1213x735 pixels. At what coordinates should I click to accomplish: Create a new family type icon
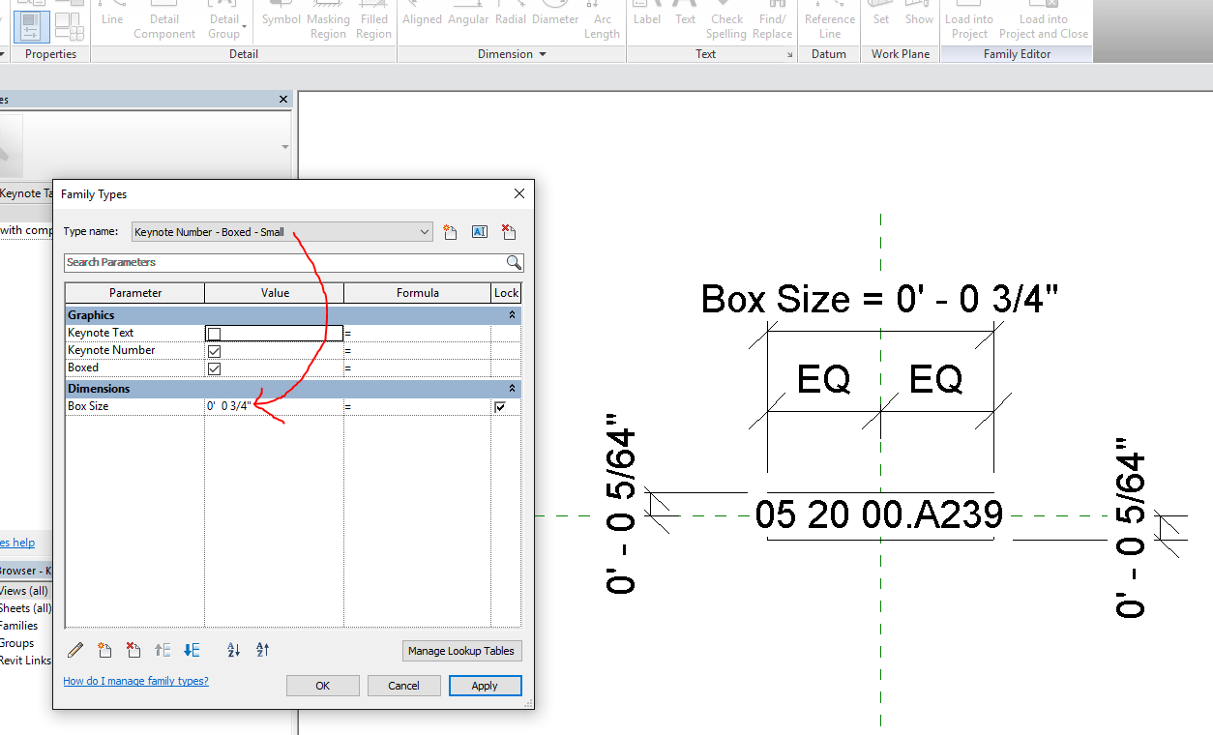[x=450, y=232]
